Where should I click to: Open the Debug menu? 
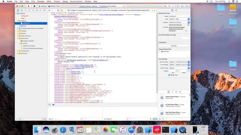tap(65, 1)
